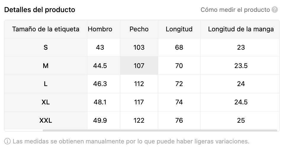Click the 'Hombro' column header
Image resolution: width=285 pixels, height=152 pixels.
click(x=100, y=29)
